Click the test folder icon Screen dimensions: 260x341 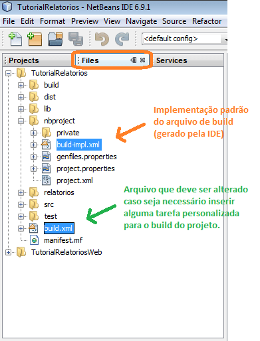pos(34,216)
